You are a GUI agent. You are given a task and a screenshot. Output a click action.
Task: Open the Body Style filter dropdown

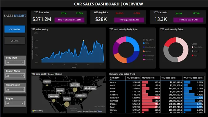point(15,62)
